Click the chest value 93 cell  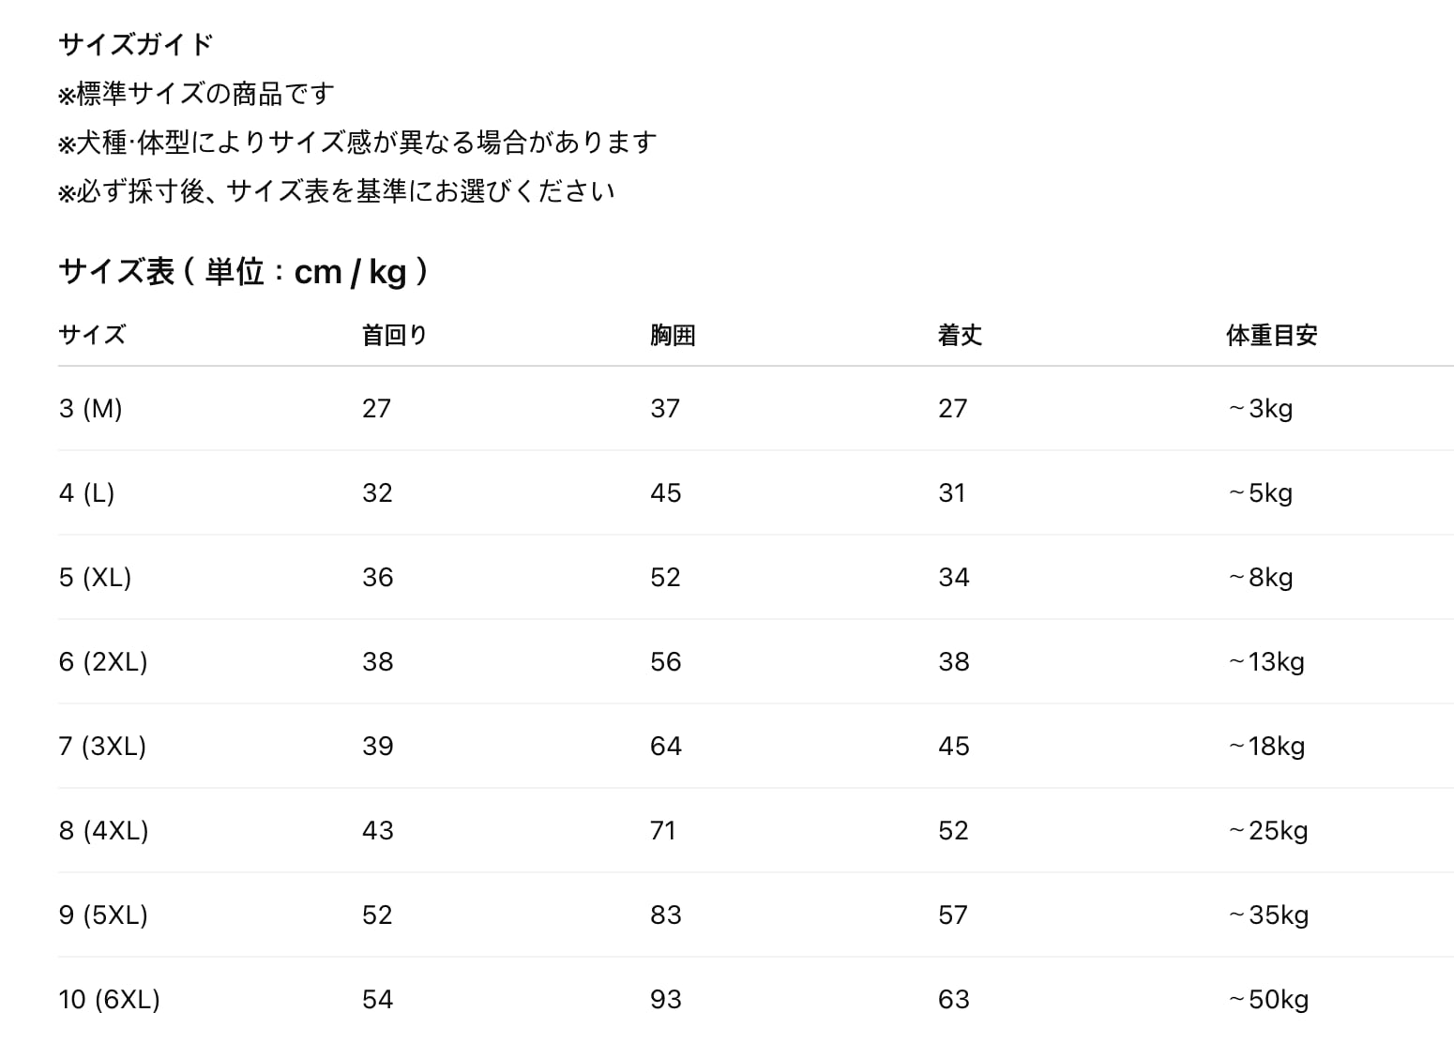coord(666,999)
